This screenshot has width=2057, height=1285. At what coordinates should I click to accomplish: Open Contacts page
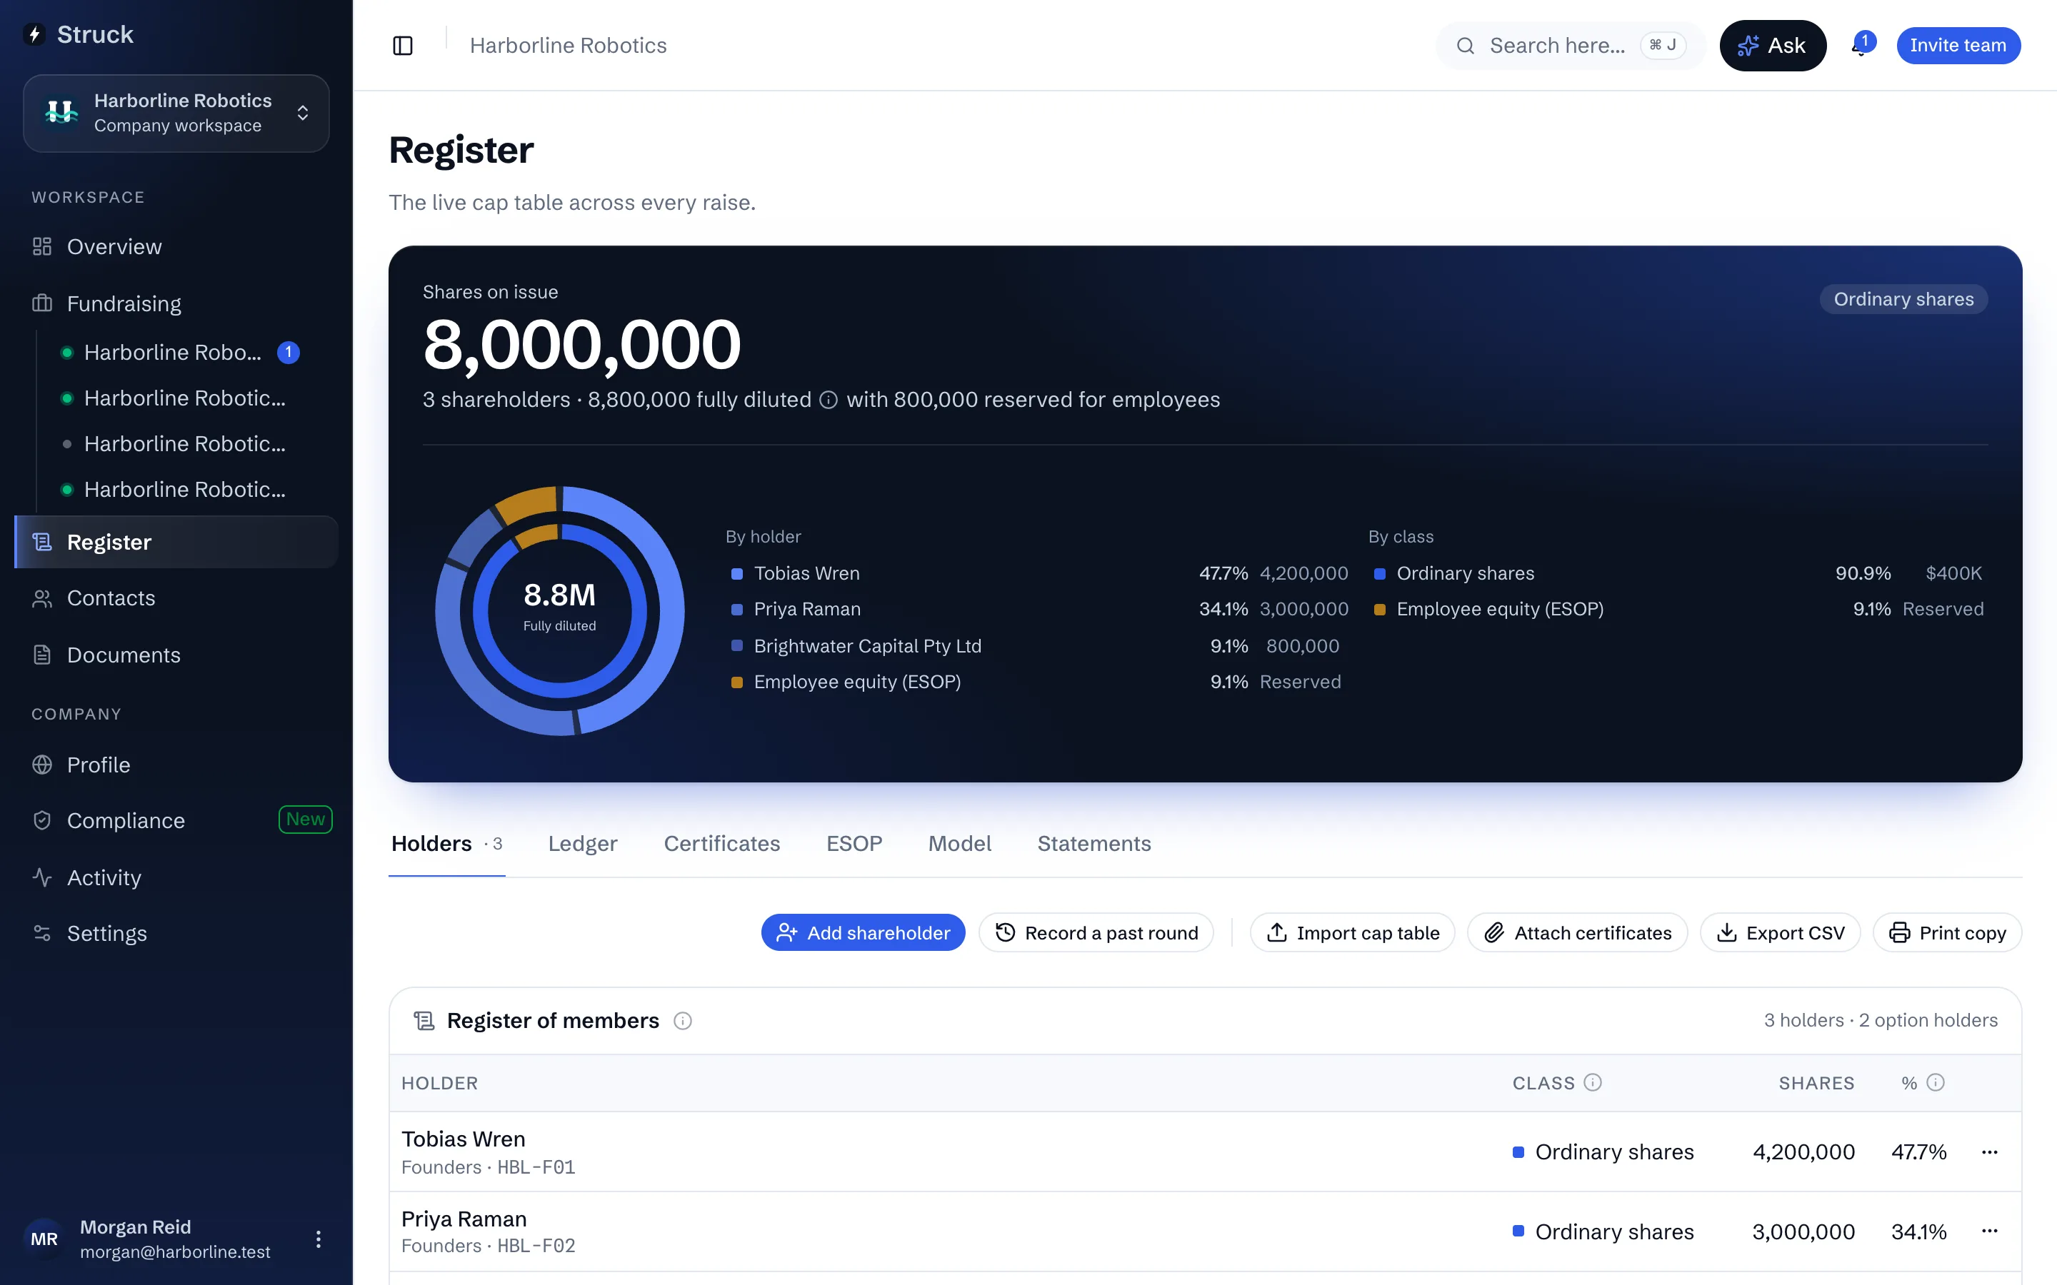(x=176, y=598)
